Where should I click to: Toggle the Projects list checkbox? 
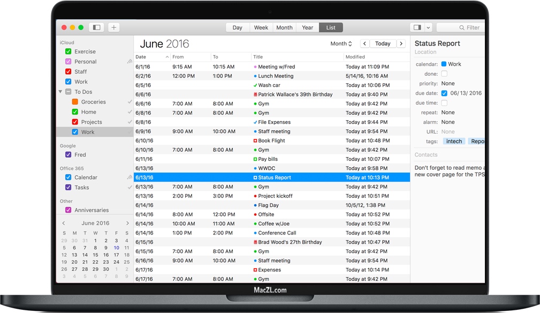click(x=75, y=122)
